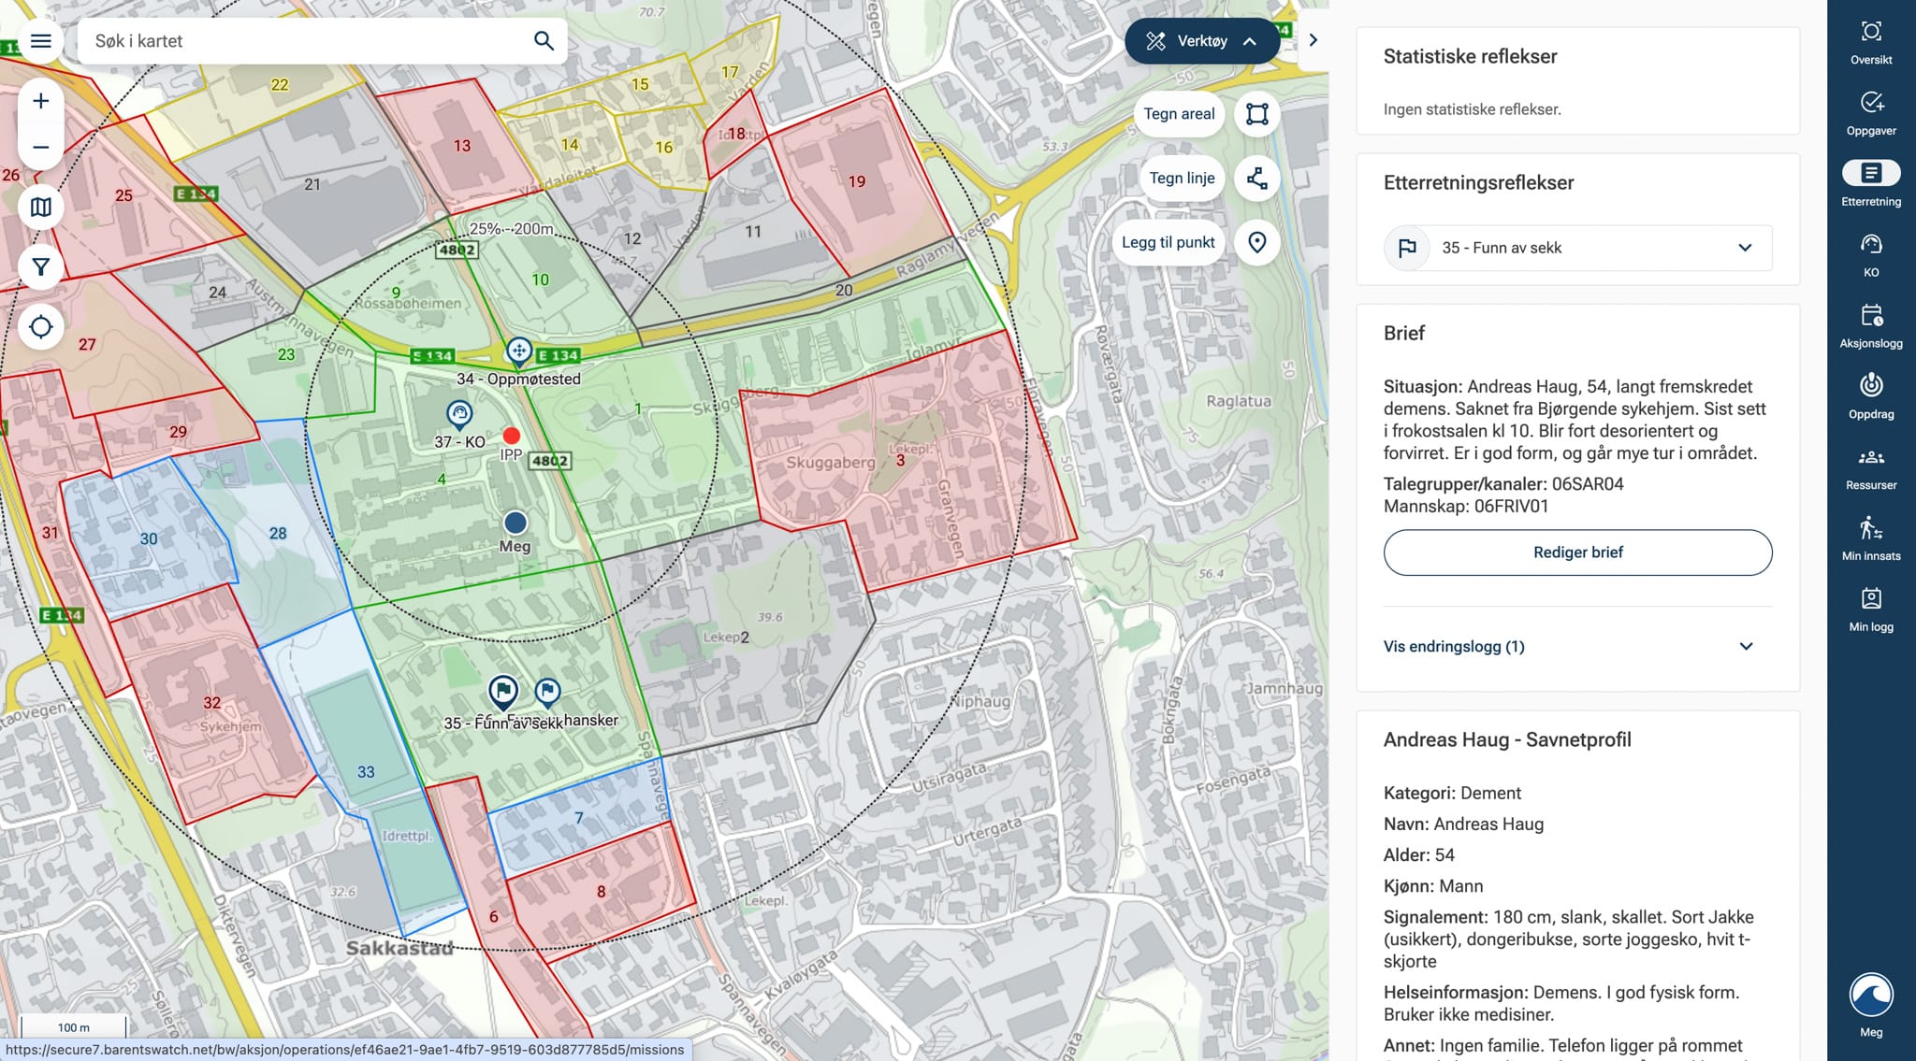Click in the Søk i kartet field
The width and height of the screenshot is (1916, 1061).
(309, 41)
